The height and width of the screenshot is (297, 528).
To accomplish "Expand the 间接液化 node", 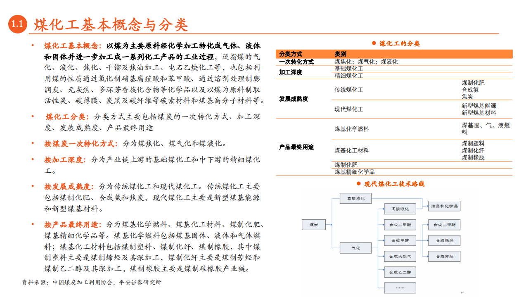I will tap(399, 209).
